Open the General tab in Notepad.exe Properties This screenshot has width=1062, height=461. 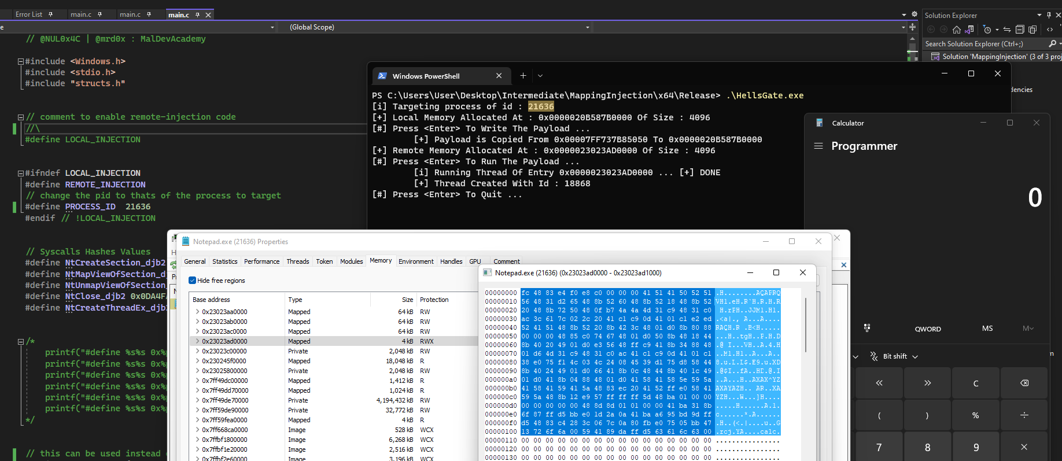pyautogui.click(x=195, y=261)
